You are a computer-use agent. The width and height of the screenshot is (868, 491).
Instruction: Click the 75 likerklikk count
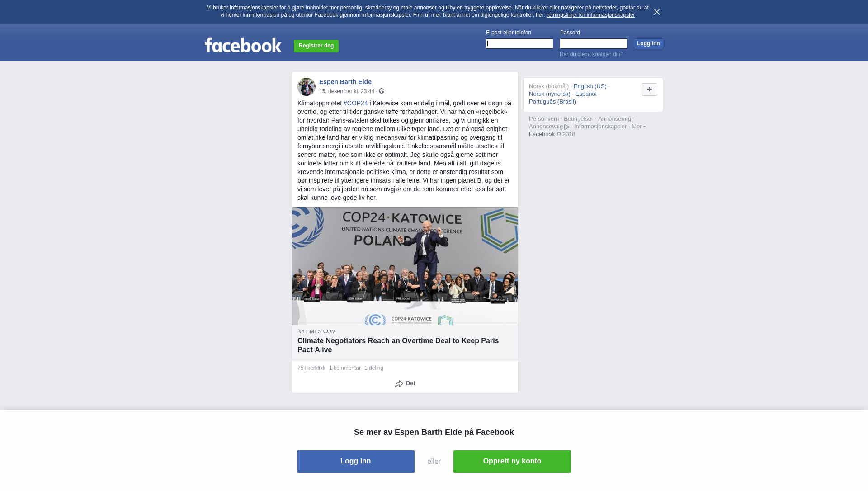point(311,368)
